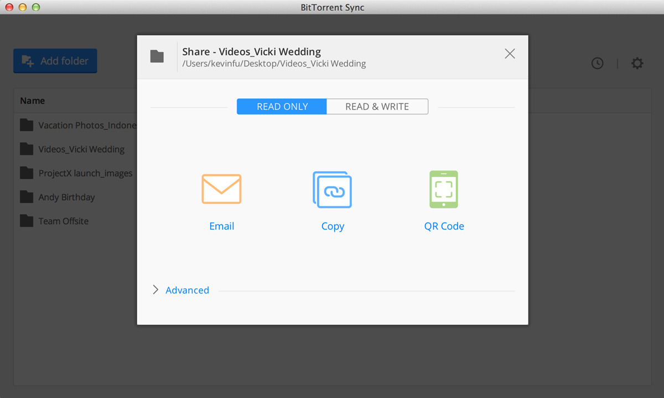Switch sharing permission to READ & WRITE
664x398 pixels.
377,106
